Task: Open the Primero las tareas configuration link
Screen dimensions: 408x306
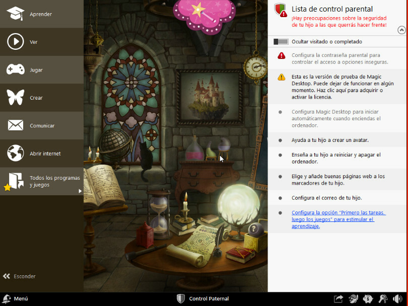Action: coord(338,219)
